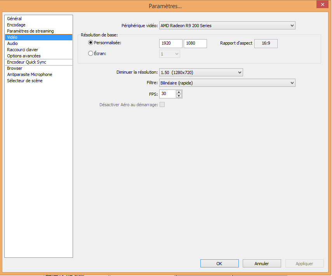Viewport: 332px width, 276px height.
Task: Click the 1920 width field
Action: click(170, 43)
